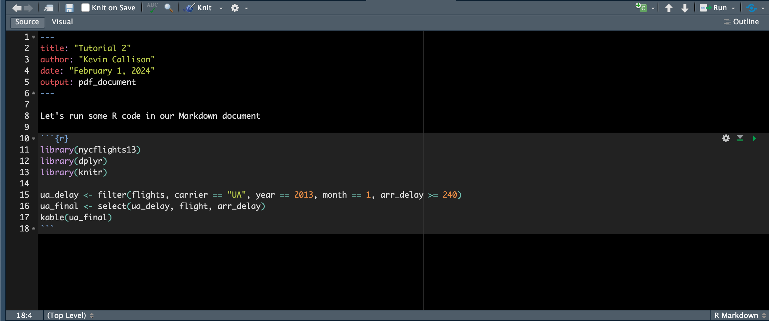This screenshot has height=321, width=769.
Task: Click the "Let's run some R code" sentence
Action: [x=150, y=116]
